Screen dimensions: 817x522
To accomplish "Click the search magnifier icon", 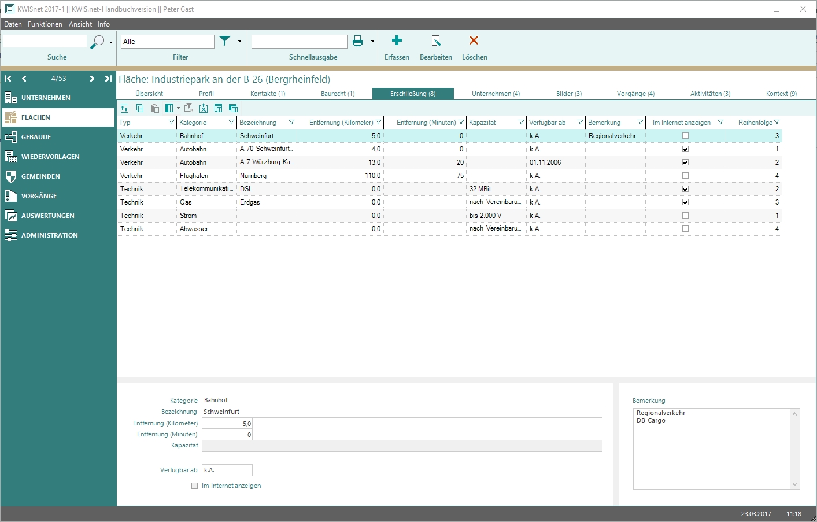I will [x=98, y=42].
